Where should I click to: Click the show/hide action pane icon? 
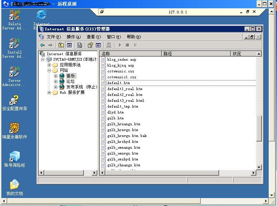[98, 45]
